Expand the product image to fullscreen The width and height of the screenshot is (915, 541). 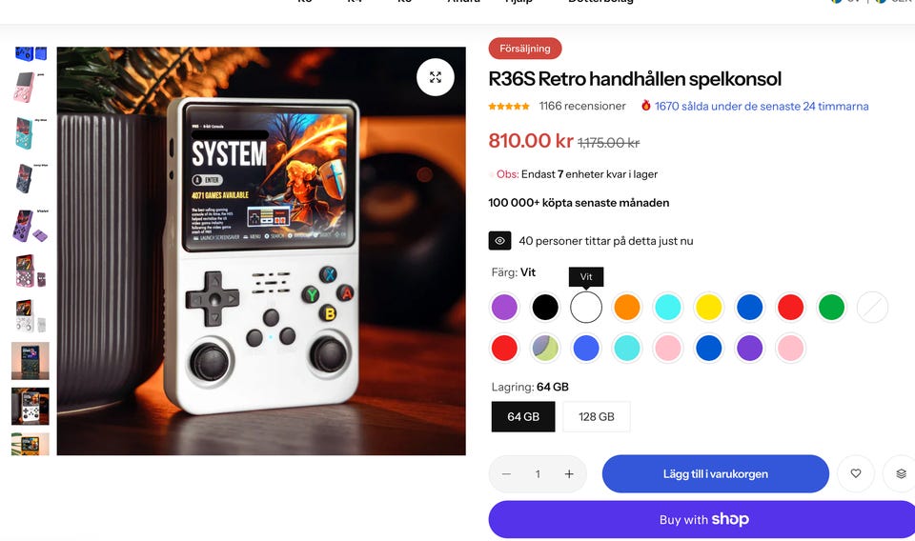436,77
